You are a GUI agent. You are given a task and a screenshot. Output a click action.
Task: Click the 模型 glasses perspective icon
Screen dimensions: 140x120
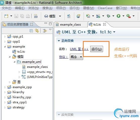coord(46,16)
